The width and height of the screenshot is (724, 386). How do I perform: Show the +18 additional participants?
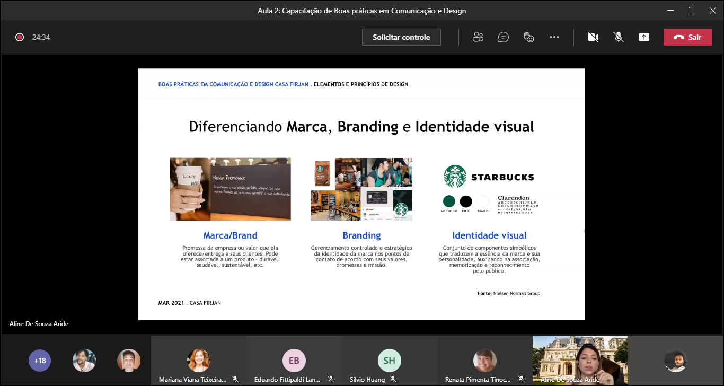[x=40, y=361]
